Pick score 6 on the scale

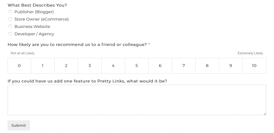click(x=160, y=66)
